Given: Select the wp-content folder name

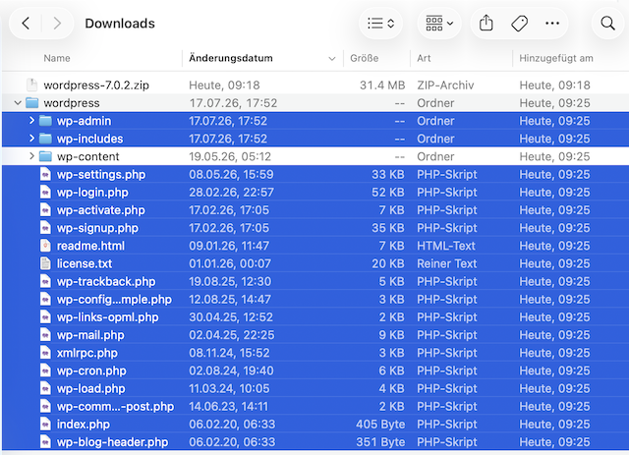Looking at the screenshot, I should [87, 156].
